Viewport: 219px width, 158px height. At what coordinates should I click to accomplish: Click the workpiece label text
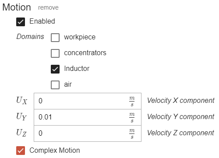(x=80, y=37)
